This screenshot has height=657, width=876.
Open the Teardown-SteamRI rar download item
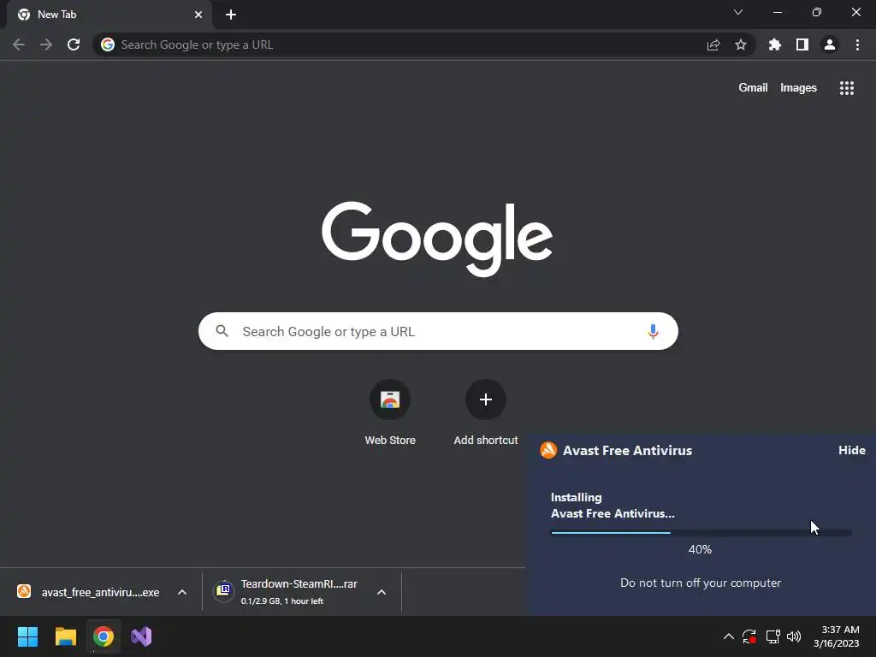pos(286,592)
